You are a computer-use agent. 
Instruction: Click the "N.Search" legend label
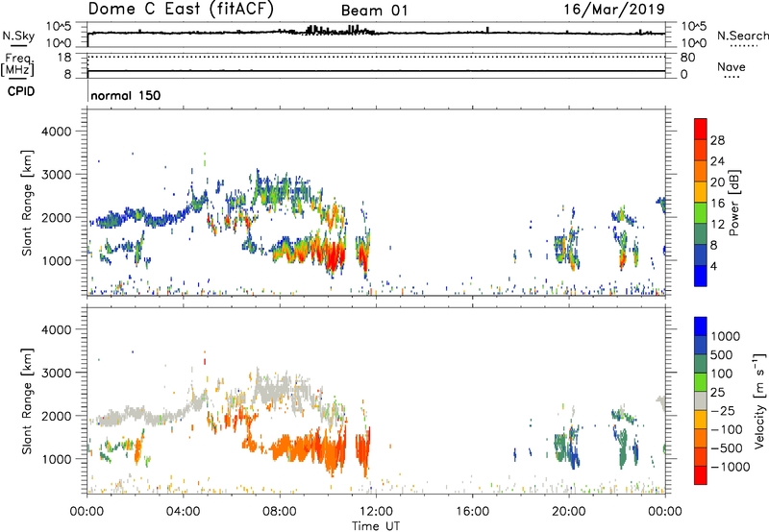coord(743,36)
